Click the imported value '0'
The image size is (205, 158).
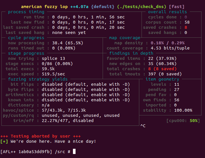[176, 105]
